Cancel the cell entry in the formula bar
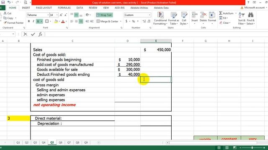 [26, 34]
